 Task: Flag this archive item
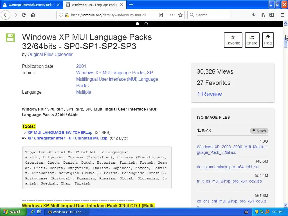pyautogui.click(x=268, y=40)
